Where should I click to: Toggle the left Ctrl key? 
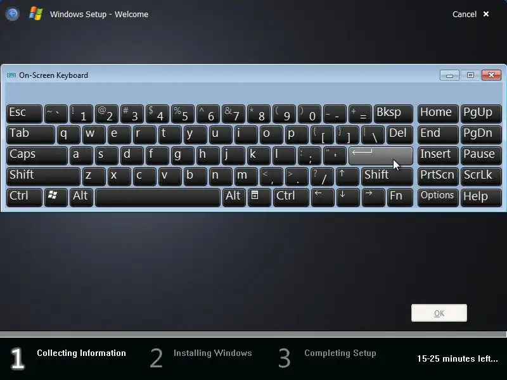[x=24, y=198]
